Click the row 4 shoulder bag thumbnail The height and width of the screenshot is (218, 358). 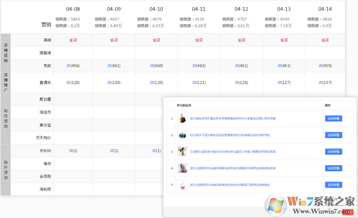(x=182, y=168)
